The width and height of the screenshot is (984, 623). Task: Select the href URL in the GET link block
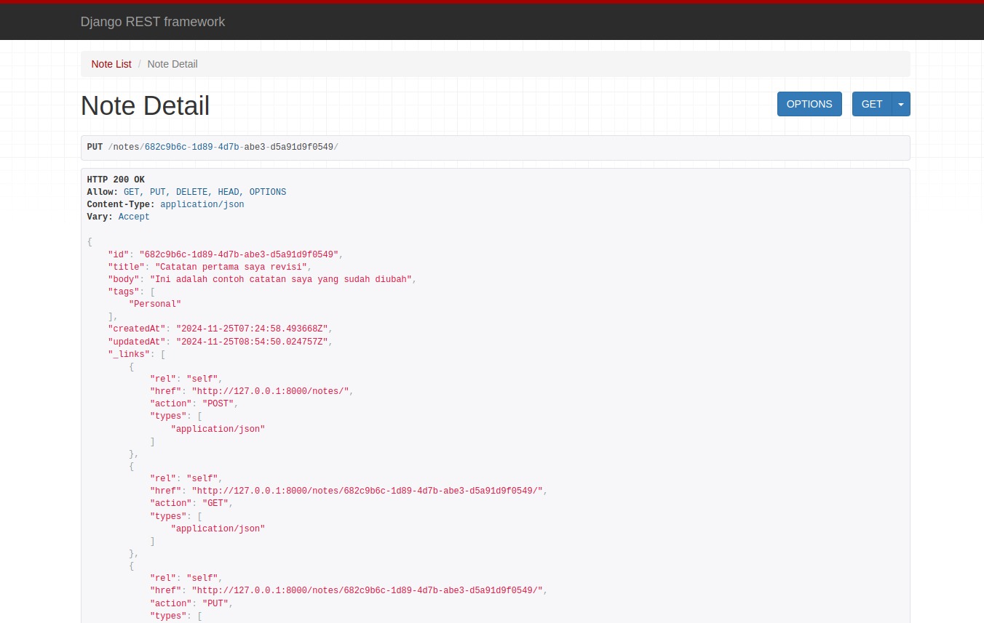[x=368, y=491]
